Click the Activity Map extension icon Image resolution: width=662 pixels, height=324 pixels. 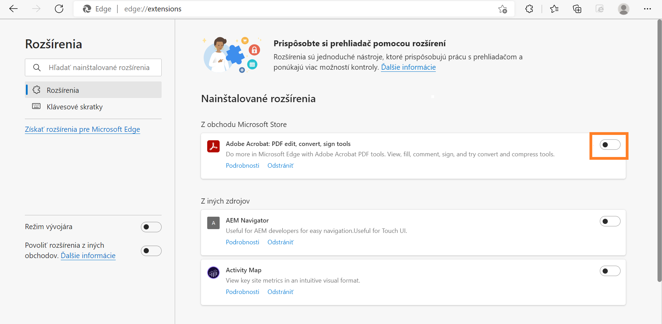[213, 272]
